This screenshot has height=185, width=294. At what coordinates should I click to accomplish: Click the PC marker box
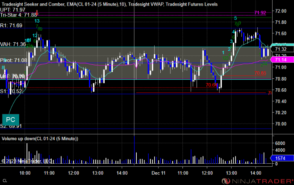click(11, 120)
